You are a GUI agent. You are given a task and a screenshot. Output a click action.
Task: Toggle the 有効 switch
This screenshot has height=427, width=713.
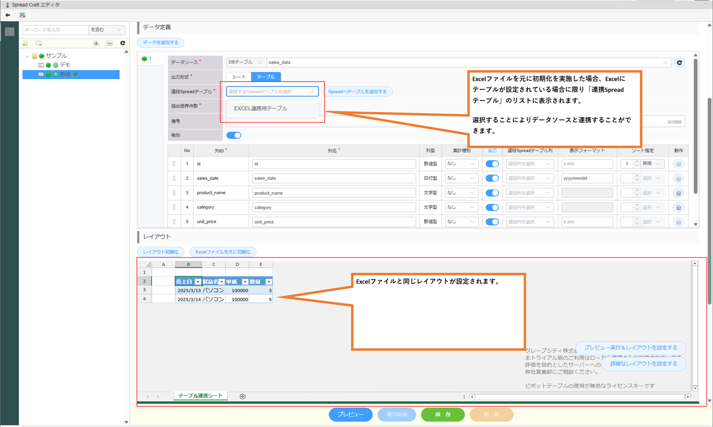click(x=234, y=135)
